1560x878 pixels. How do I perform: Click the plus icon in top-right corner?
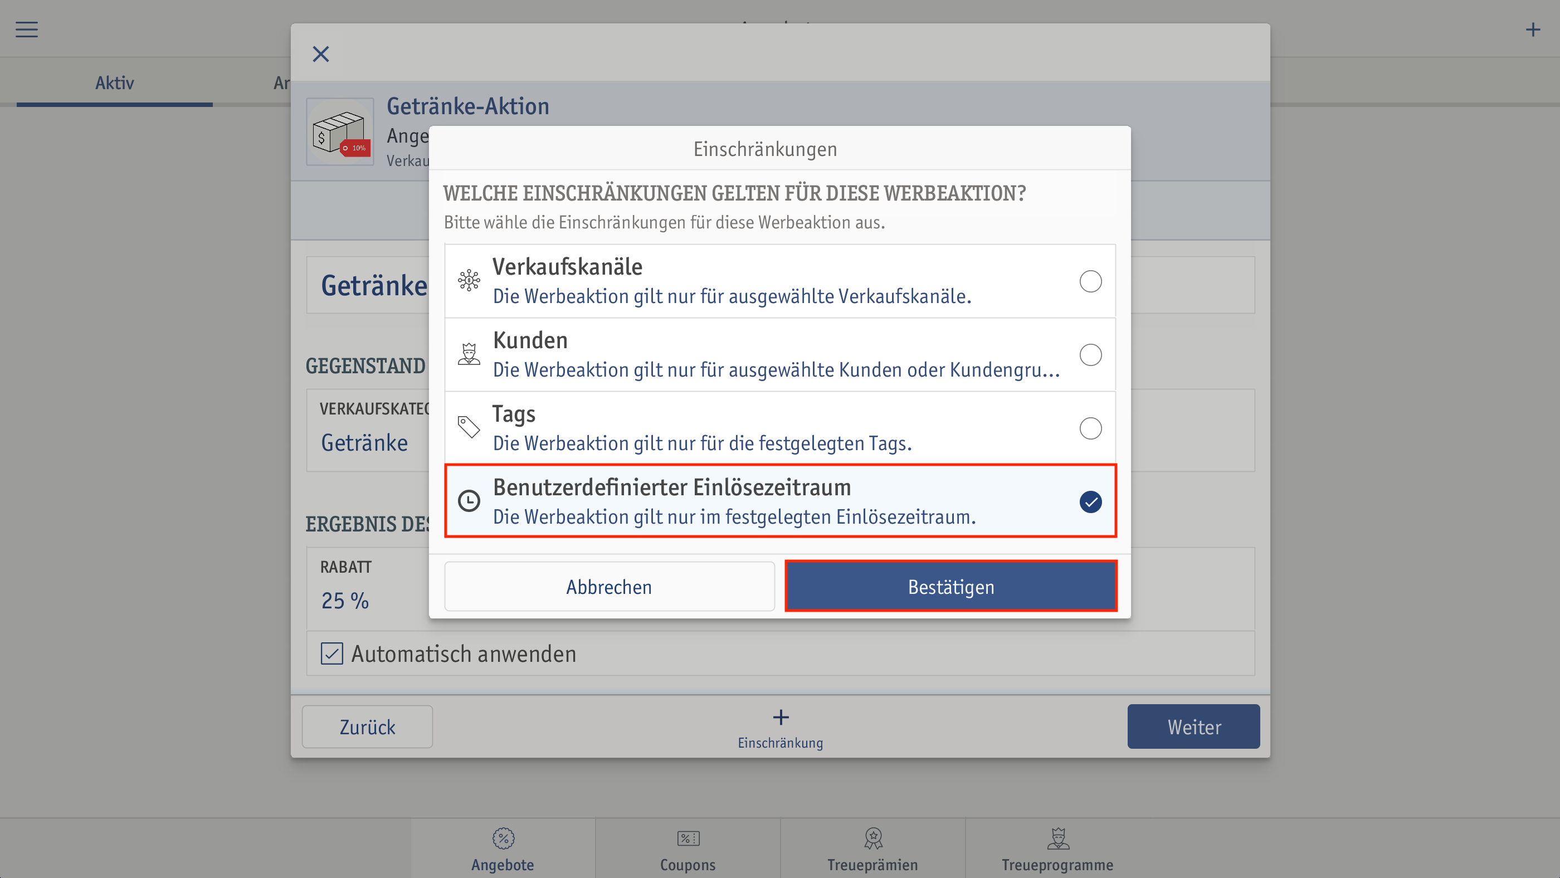pyautogui.click(x=1533, y=30)
